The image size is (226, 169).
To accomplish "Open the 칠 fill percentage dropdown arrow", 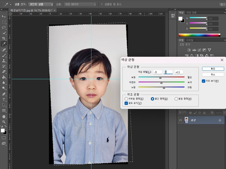I will (224, 113).
